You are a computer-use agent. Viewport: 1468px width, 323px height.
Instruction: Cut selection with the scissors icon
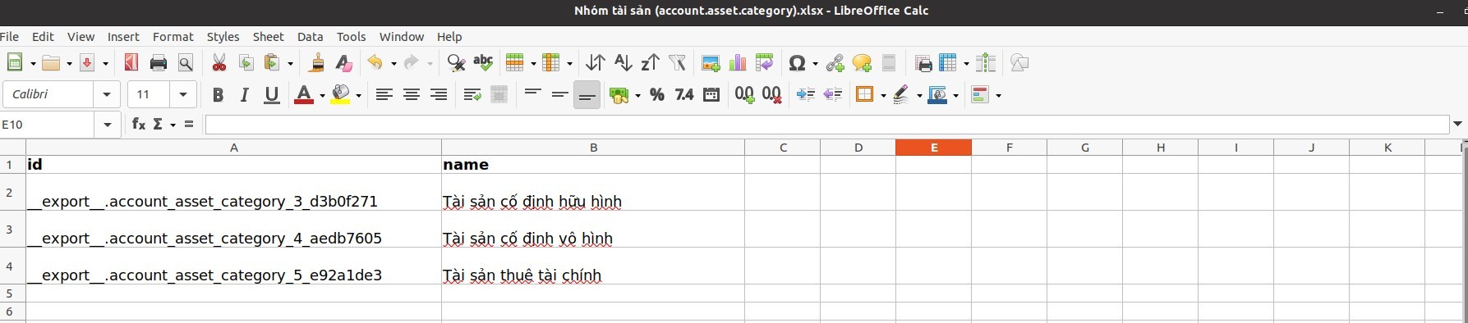[x=219, y=63]
